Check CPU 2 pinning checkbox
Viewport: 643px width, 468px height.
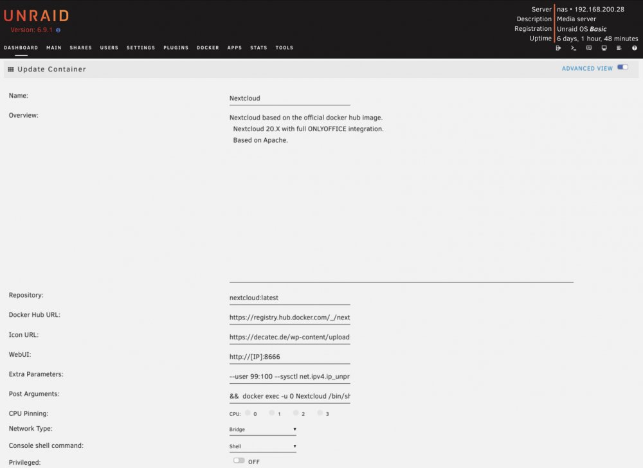[296, 413]
